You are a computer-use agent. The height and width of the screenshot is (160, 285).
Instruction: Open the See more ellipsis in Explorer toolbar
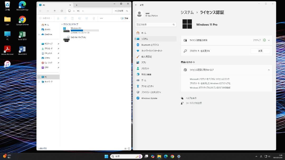pos(102,18)
